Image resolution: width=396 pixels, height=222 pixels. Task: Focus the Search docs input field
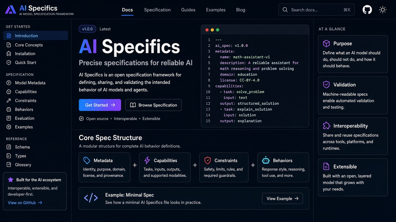click(316, 10)
